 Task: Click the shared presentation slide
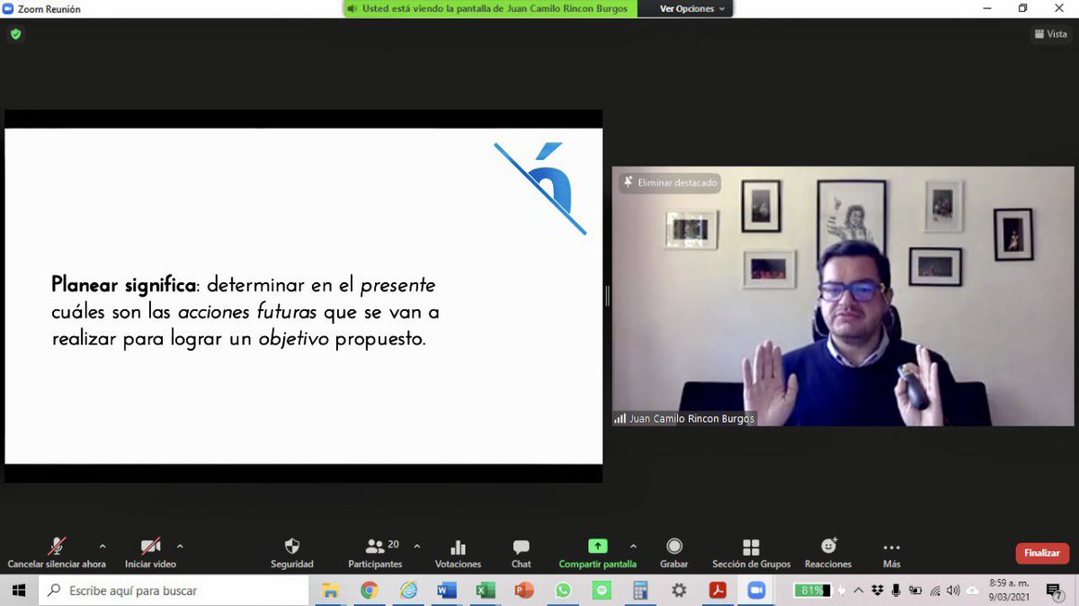click(304, 296)
